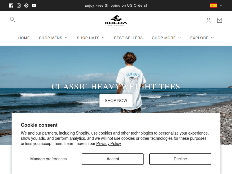Select the Spain flag country selector
This screenshot has width=232, height=174.
coord(214,6)
